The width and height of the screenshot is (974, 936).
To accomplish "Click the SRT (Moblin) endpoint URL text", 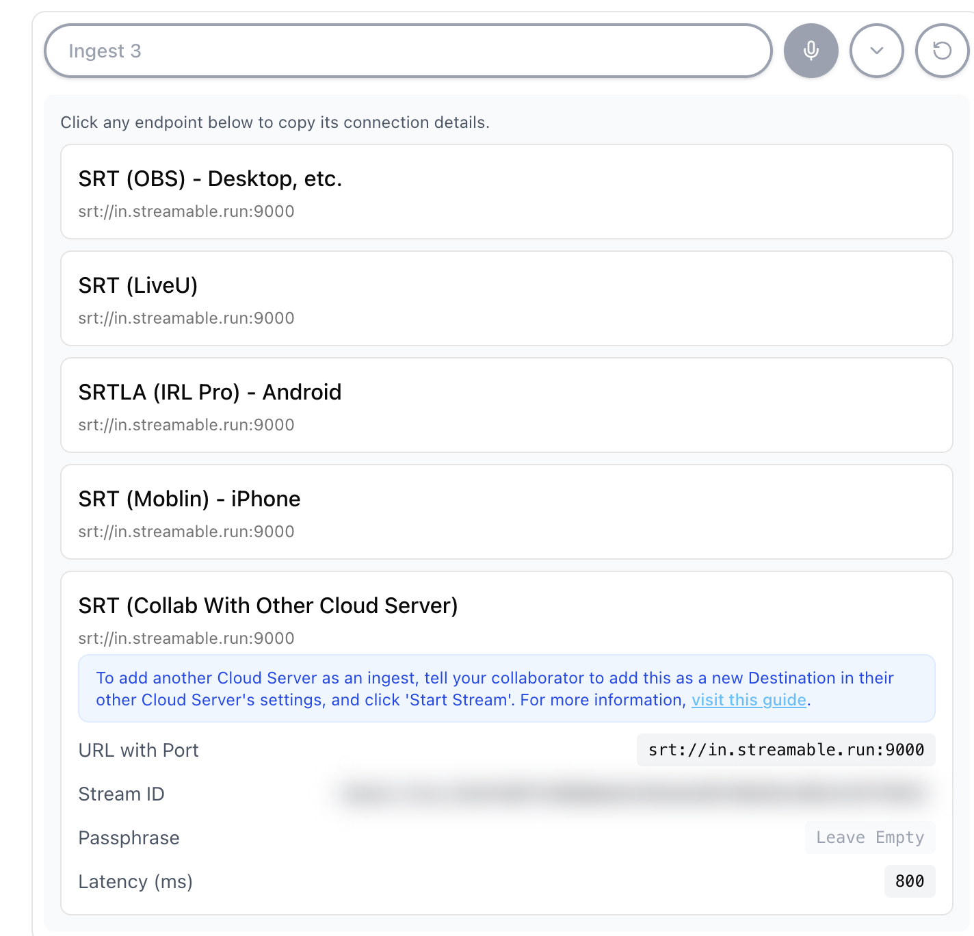I will pyautogui.click(x=185, y=532).
